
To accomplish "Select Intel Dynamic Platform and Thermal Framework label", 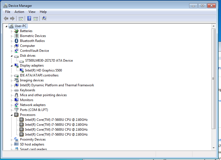I will (x=57, y=85).
